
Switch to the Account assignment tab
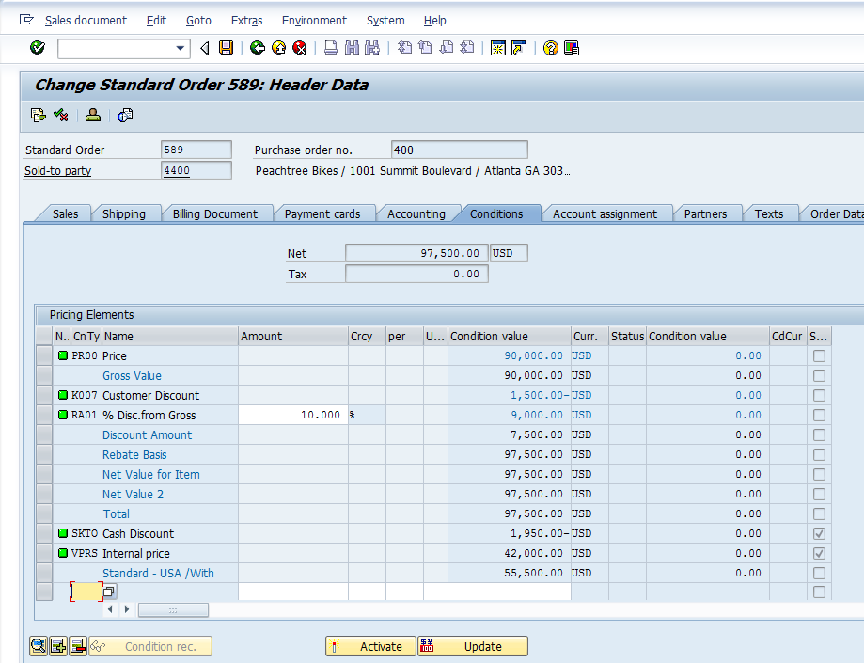pos(605,213)
